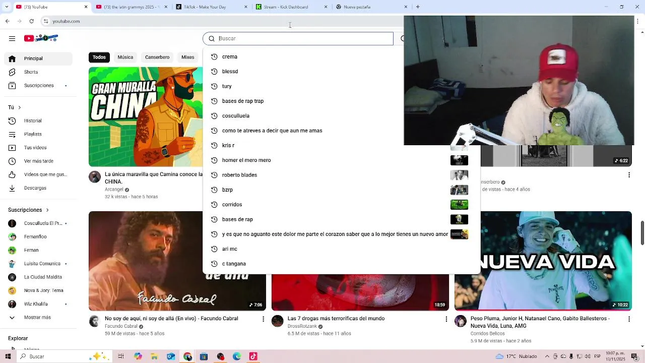Viewport: 645px width, 363px height.
Task: Choose suggestion homer el mero mero
Action: tap(341, 160)
